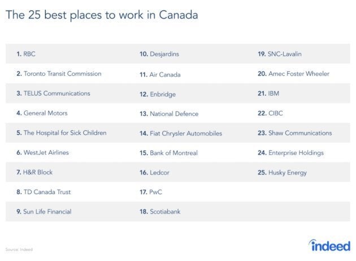Select Air Canada in the list
The height and width of the screenshot is (261, 356).
[x=160, y=75]
